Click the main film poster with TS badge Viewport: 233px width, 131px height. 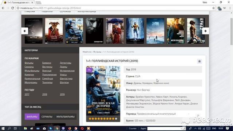tap(103, 91)
